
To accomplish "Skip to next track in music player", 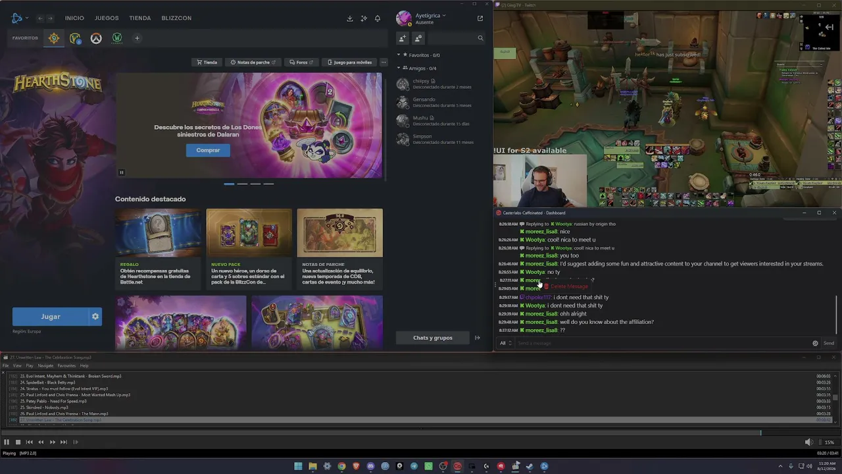I will [64, 442].
